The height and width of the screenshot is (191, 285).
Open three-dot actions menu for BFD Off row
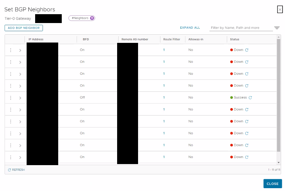[x=11, y=98]
